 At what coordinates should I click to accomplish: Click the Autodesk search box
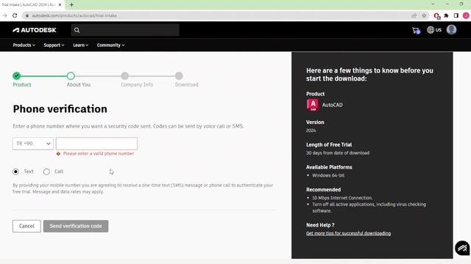coord(125,30)
